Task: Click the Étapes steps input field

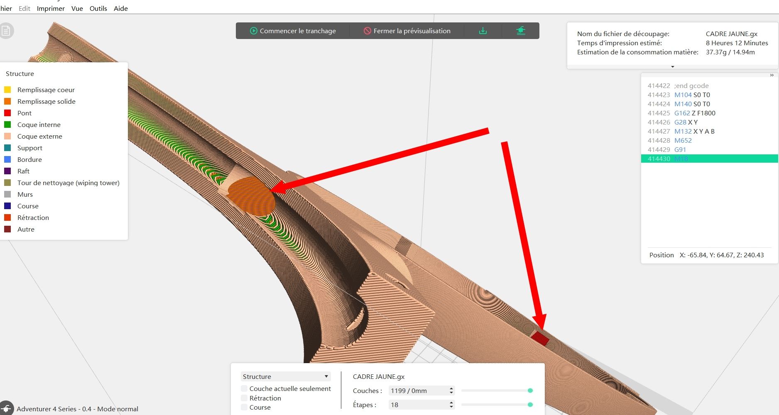Action: pos(421,405)
